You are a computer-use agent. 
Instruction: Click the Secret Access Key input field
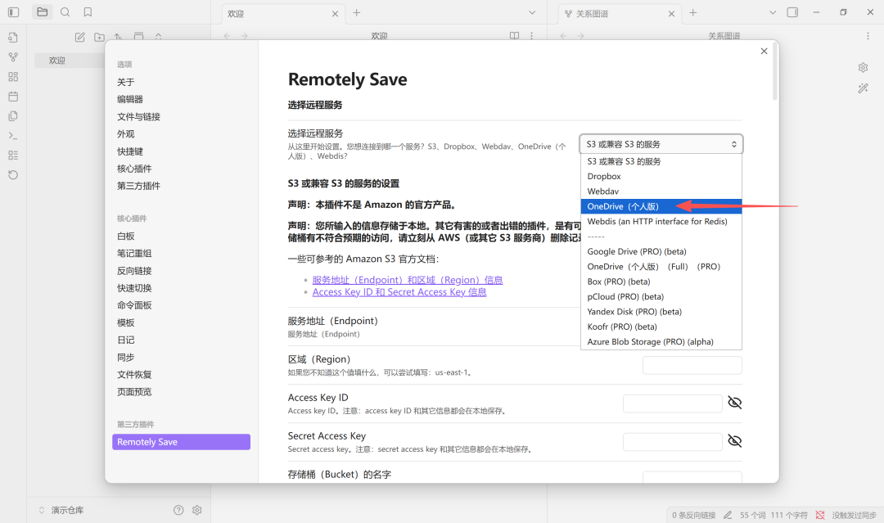click(673, 442)
